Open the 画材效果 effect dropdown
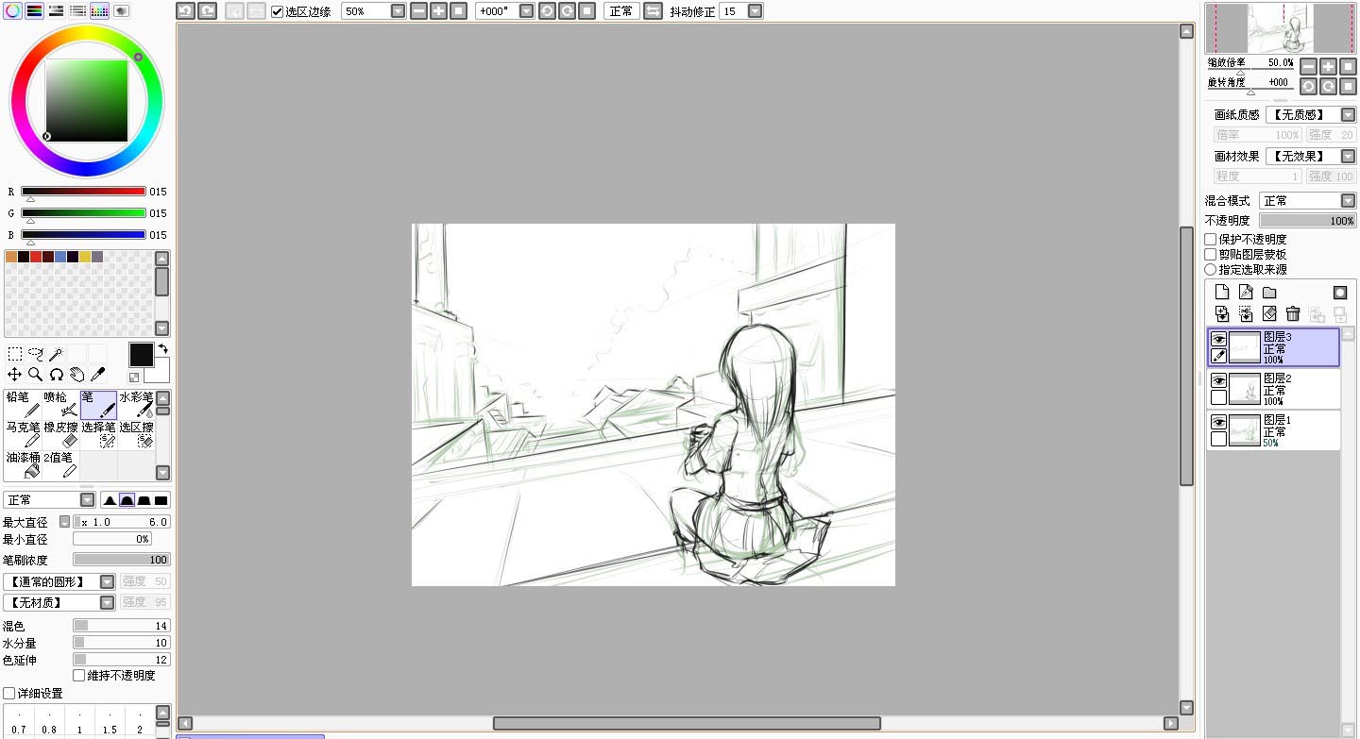The width and height of the screenshot is (1360, 739). click(x=1348, y=156)
